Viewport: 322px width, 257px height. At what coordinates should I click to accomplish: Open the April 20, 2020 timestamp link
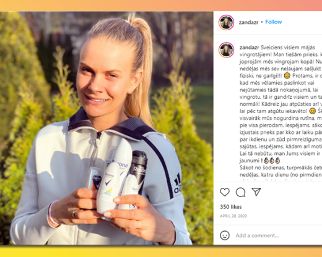coord(233,216)
